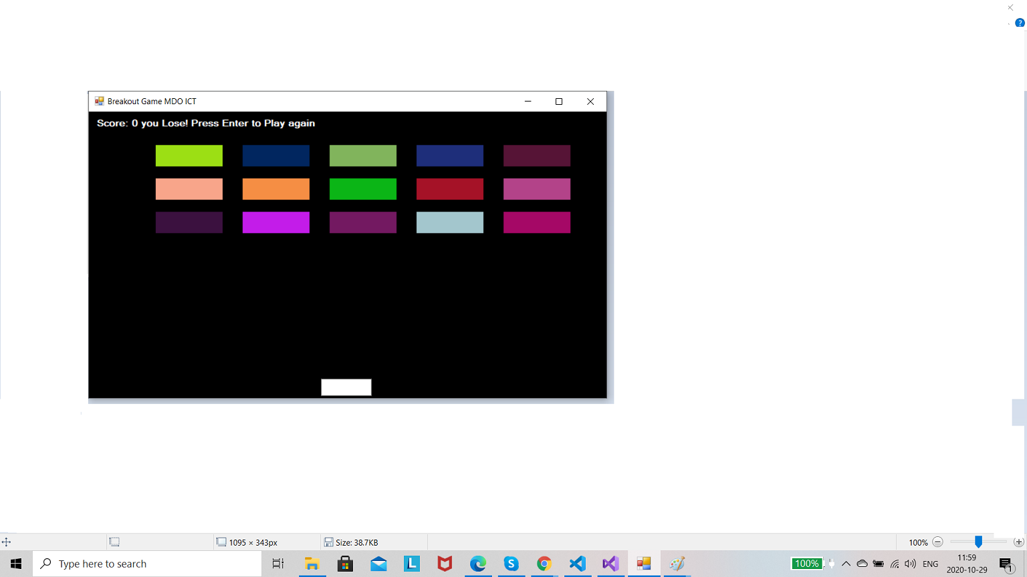Click the battery power icon in the tray
The height and width of the screenshot is (577, 1027).
tap(879, 564)
